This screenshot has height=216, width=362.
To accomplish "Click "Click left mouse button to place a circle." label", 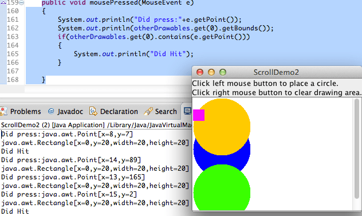I will 265,83.
